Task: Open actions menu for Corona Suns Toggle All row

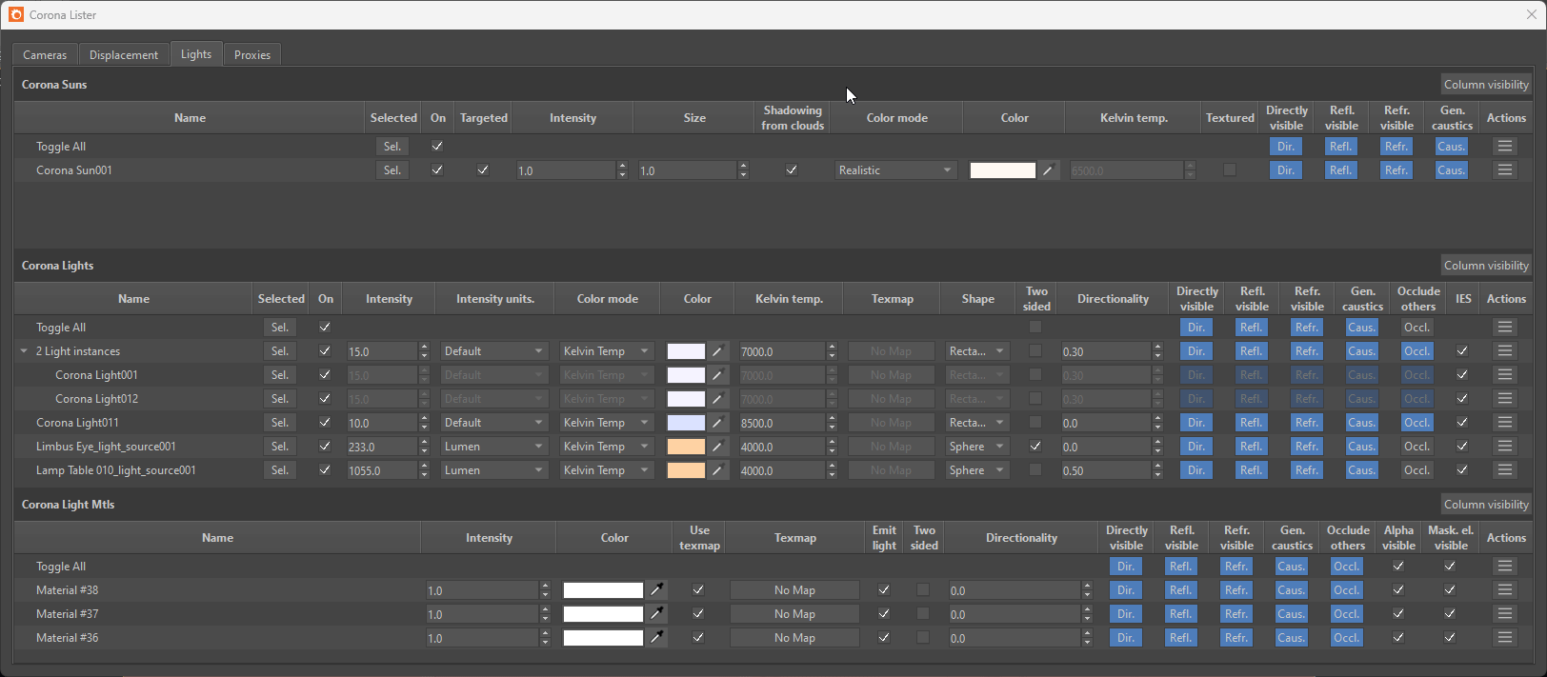Action: point(1505,147)
